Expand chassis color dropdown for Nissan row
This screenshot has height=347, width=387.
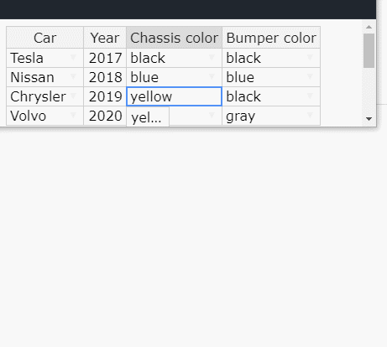click(212, 76)
